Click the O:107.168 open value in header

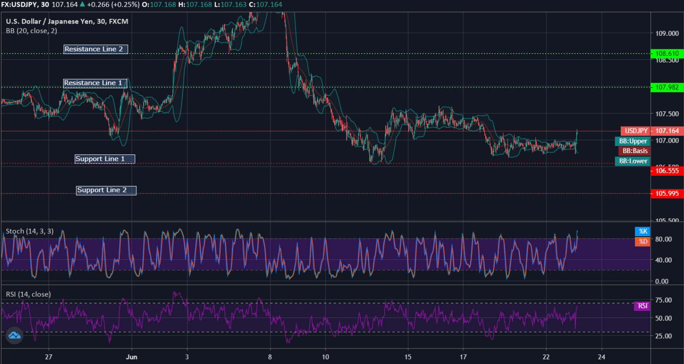pos(160,5)
